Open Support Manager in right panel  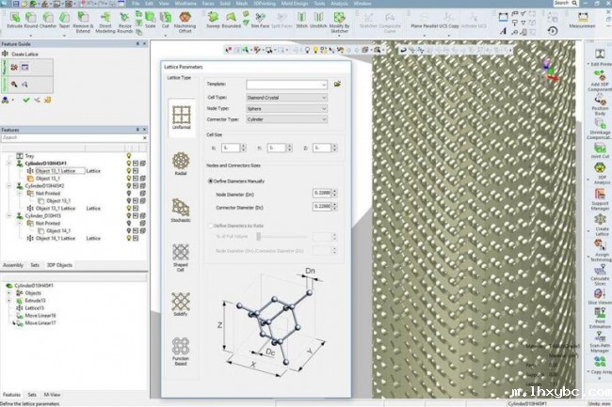[600, 200]
